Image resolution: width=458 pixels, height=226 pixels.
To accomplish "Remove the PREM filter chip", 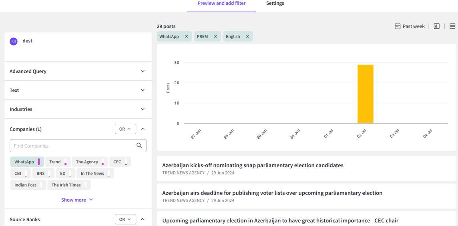I will [x=215, y=36].
